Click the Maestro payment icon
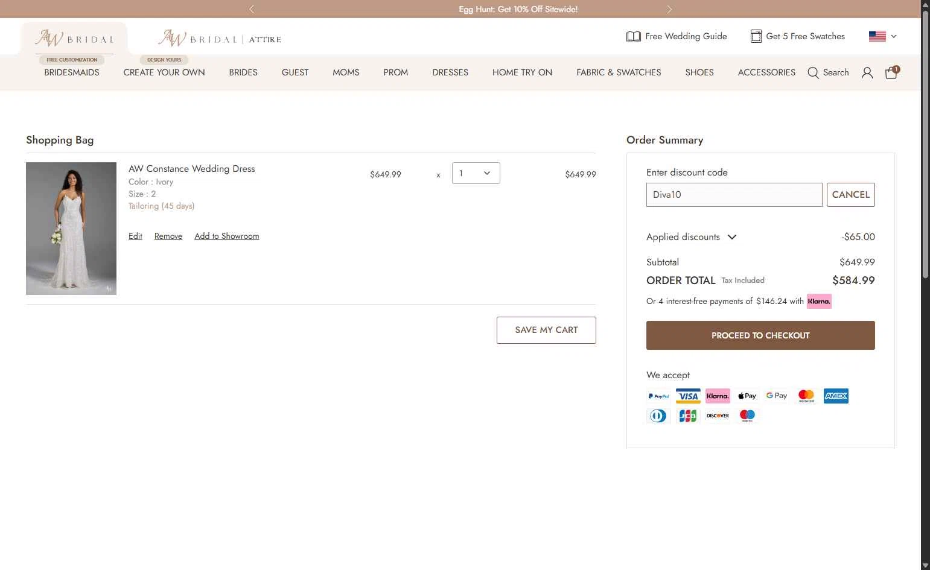 click(747, 416)
